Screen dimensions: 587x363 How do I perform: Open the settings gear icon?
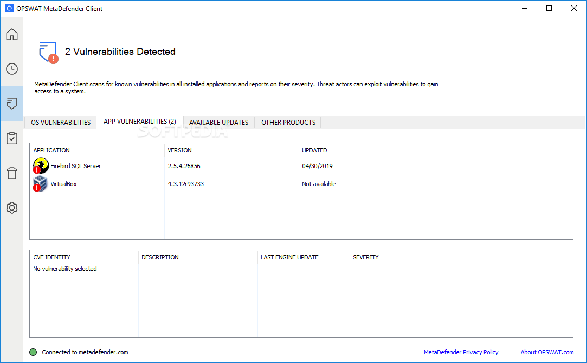pyautogui.click(x=12, y=207)
